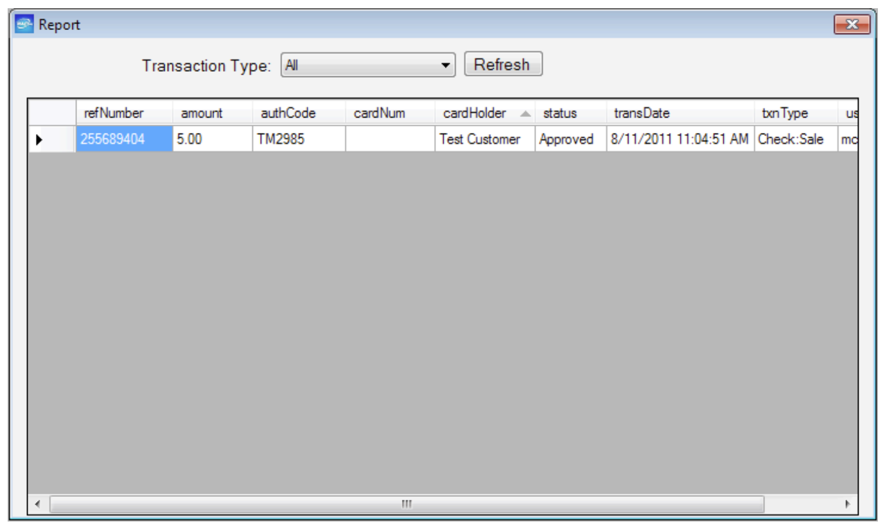The height and width of the screenshot is (528, 885).
Task: Click the Refresh button
Action: 503,65
